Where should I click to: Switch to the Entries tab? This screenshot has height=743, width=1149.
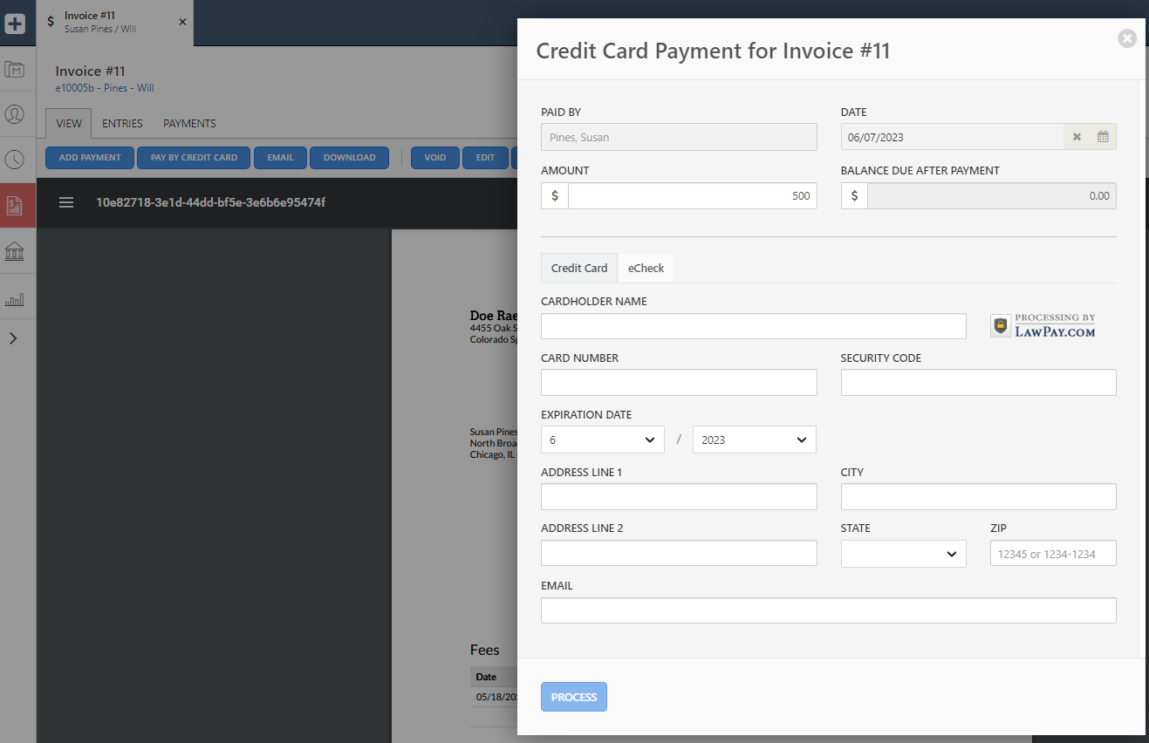click(122, 124)
